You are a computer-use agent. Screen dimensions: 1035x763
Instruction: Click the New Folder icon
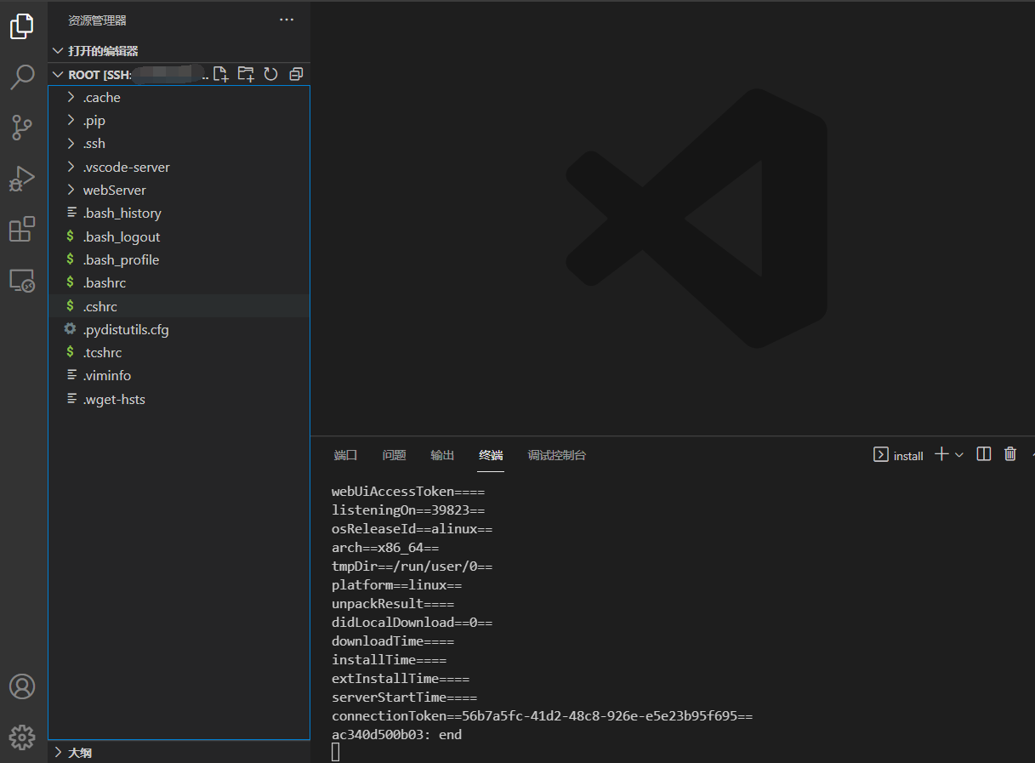click(x=246, y=74)
